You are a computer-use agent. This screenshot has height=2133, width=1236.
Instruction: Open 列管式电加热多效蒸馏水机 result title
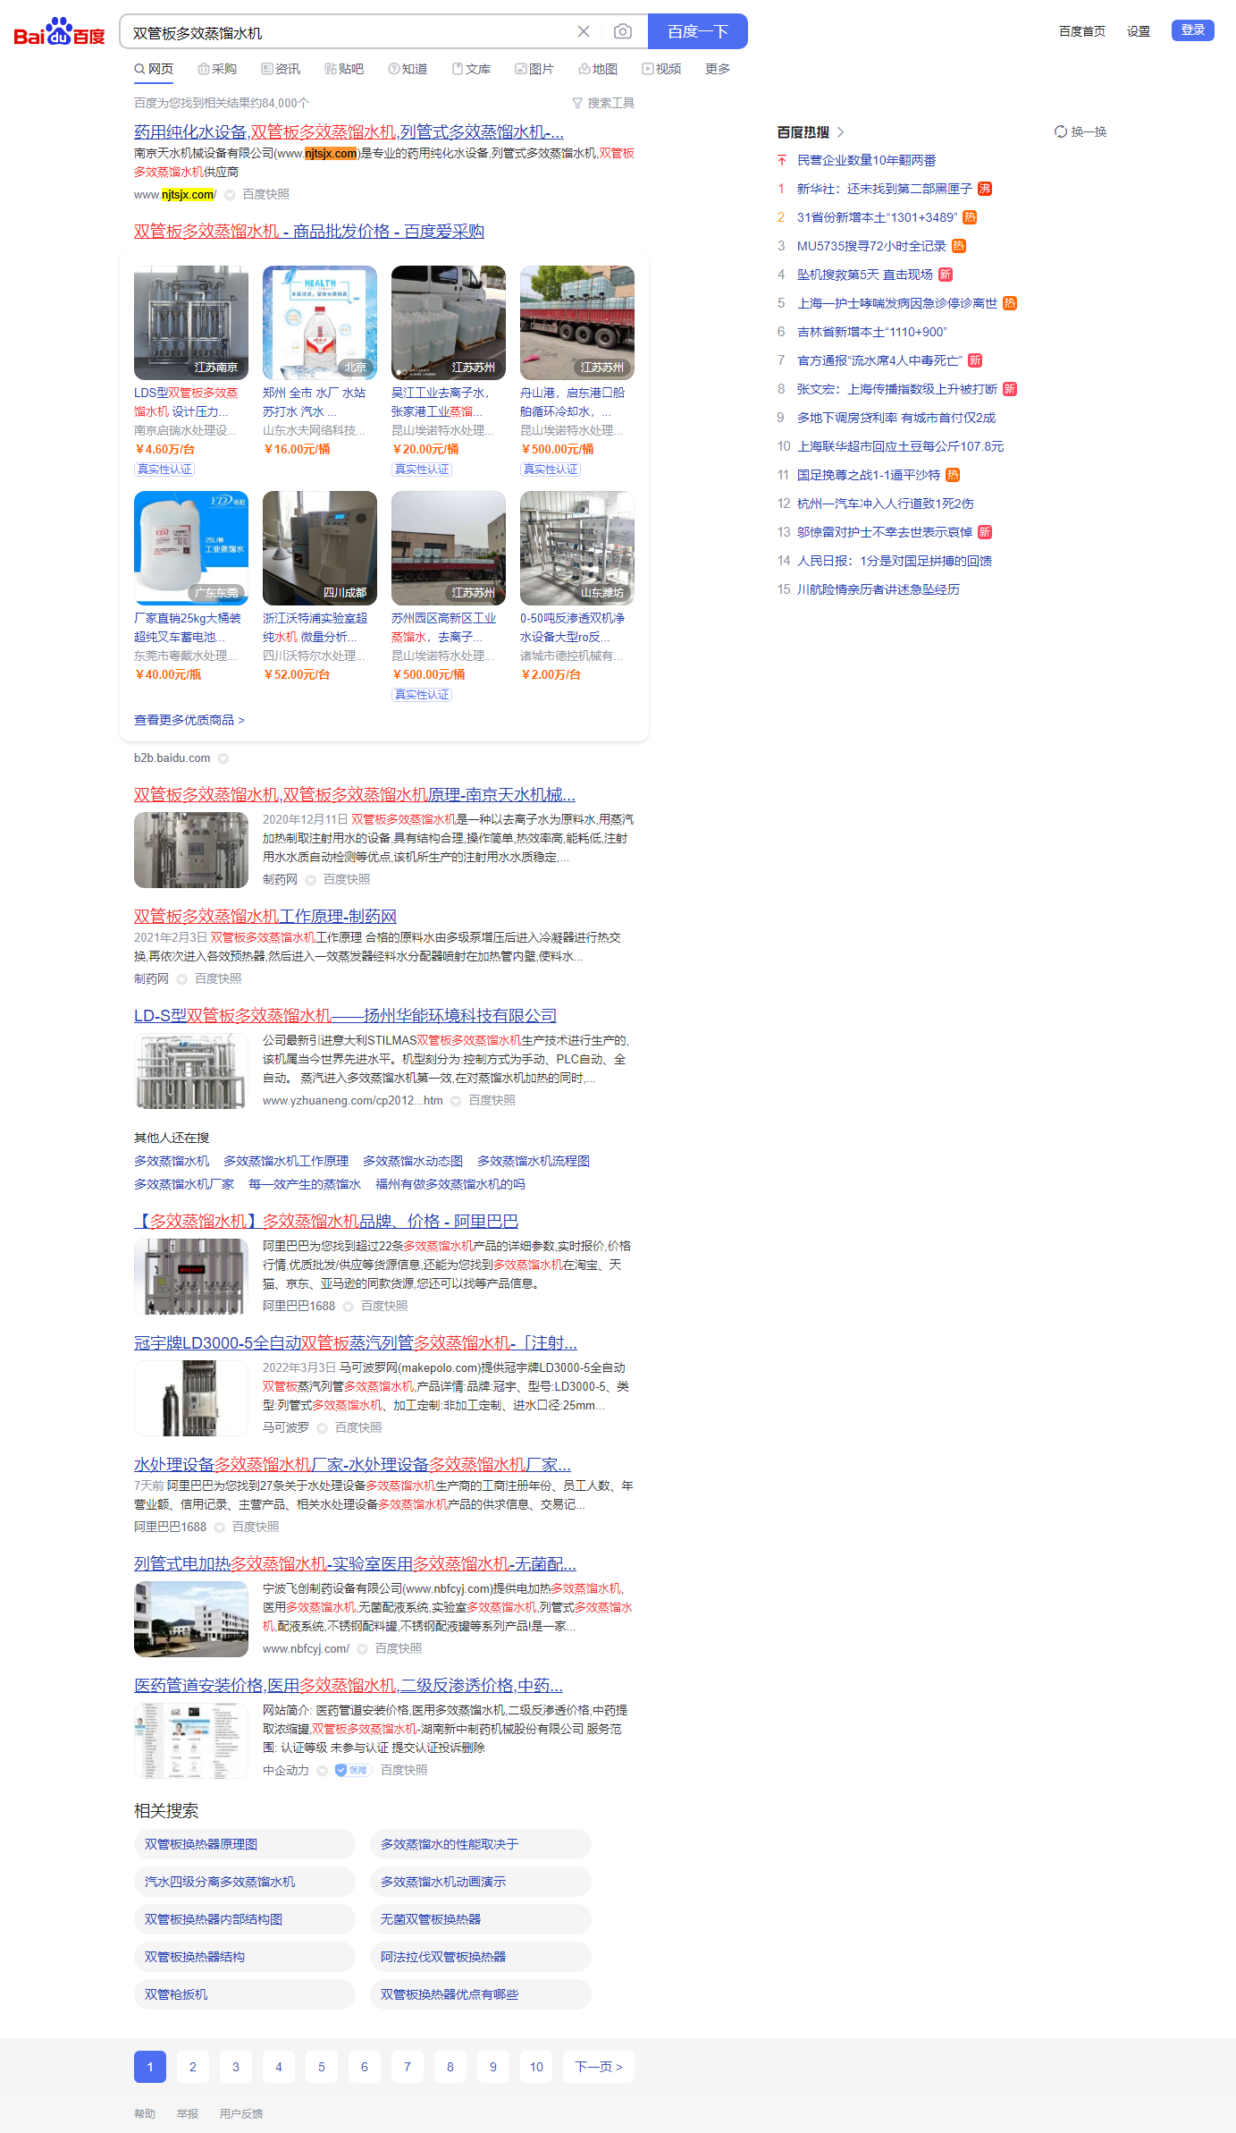pos(355,1563)
